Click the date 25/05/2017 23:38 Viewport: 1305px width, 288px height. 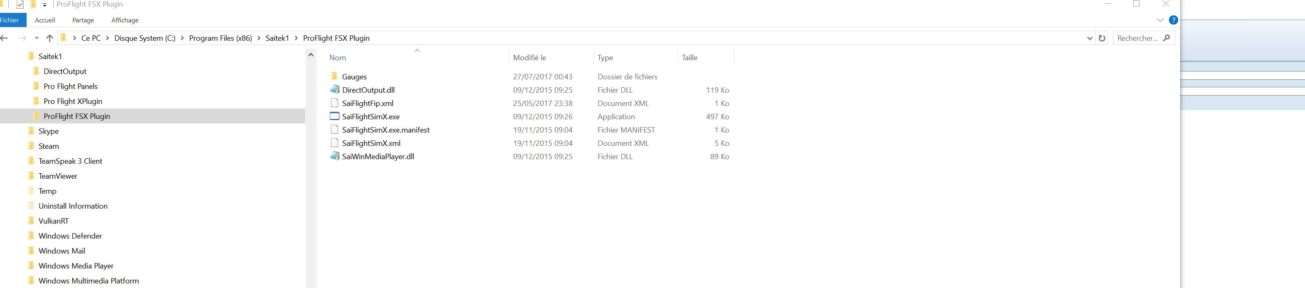(543, 103)
